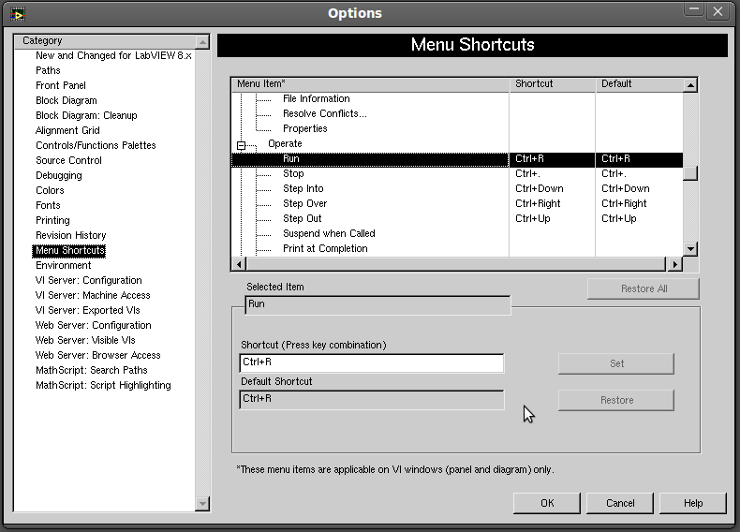Collapse the Operate tree node
Viewport: 740px width, 532px height.
point(241,145)
